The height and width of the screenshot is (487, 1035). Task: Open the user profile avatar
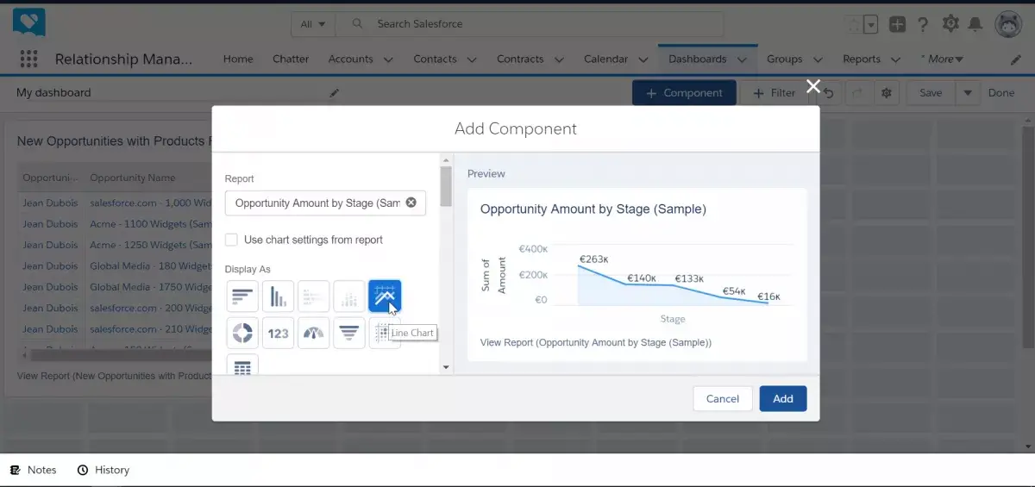(1008, 24)
